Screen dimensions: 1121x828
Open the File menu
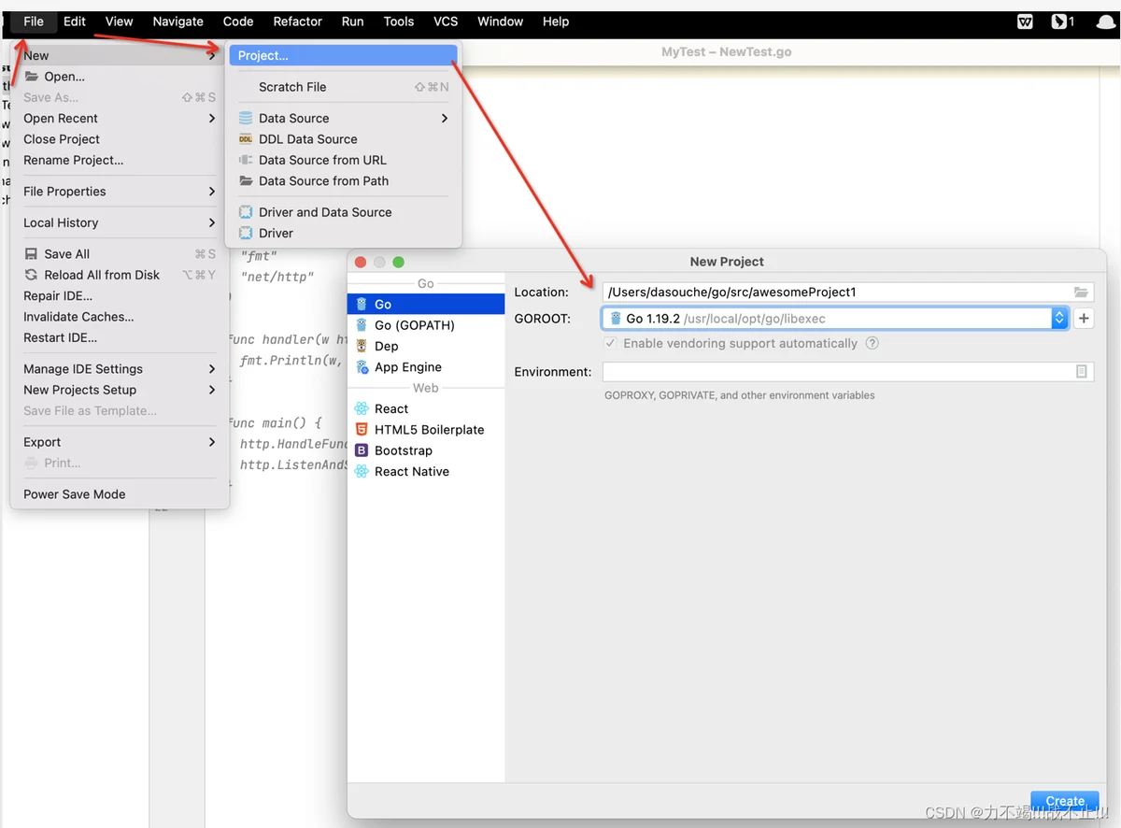point(34,21)
